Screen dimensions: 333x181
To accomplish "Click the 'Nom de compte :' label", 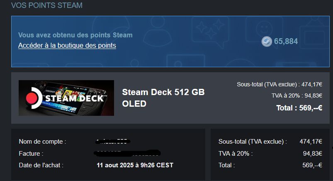I will coord(42,142).
